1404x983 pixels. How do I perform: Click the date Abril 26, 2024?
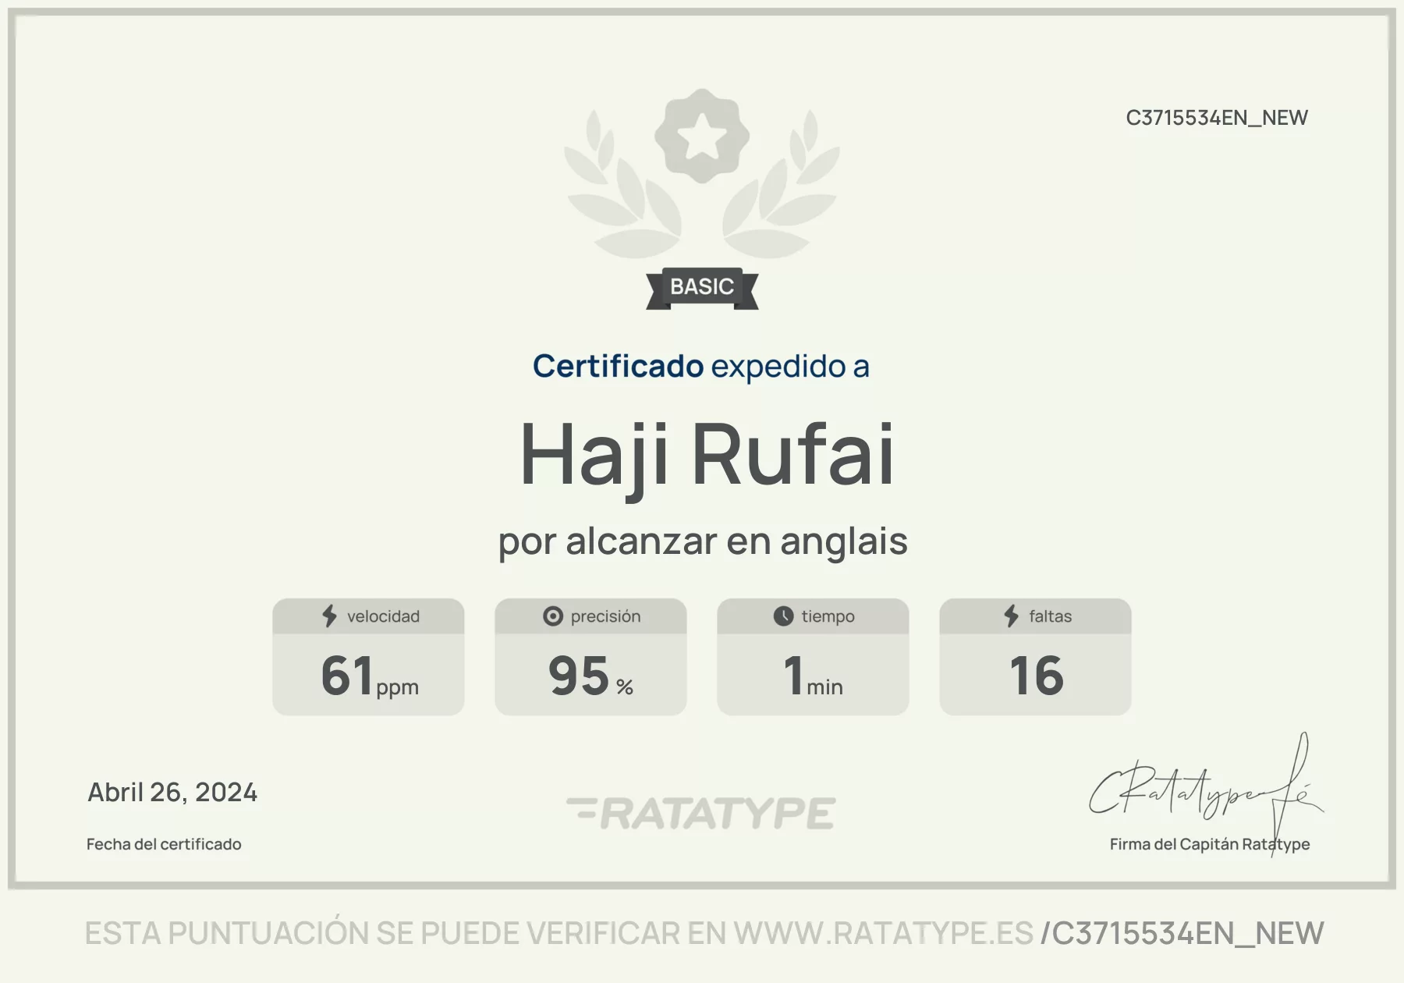[172, 793]
